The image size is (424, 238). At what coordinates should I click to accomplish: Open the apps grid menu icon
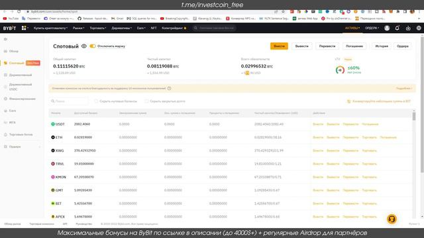(24, 28)
